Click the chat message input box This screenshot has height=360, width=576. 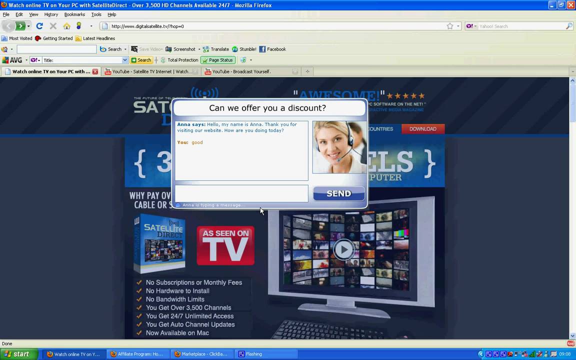(x=241, y=193)
